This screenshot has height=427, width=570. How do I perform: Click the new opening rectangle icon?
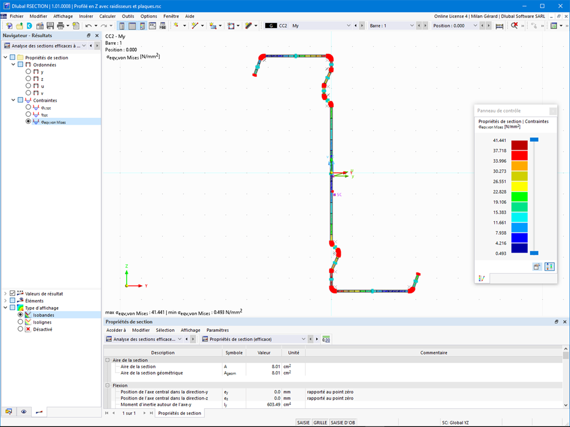pyautogui.click(x=231, y=26)
